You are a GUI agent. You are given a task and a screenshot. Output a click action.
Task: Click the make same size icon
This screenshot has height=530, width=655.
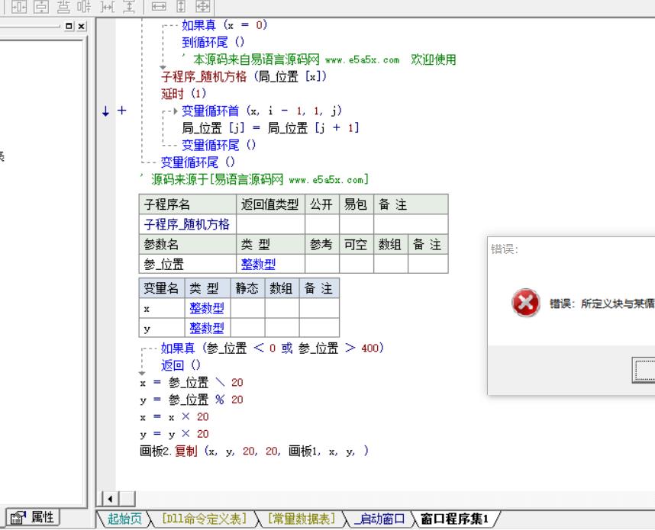[203, 7]
